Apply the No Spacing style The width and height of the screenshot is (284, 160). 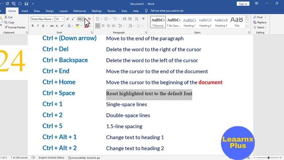point(174,22)
